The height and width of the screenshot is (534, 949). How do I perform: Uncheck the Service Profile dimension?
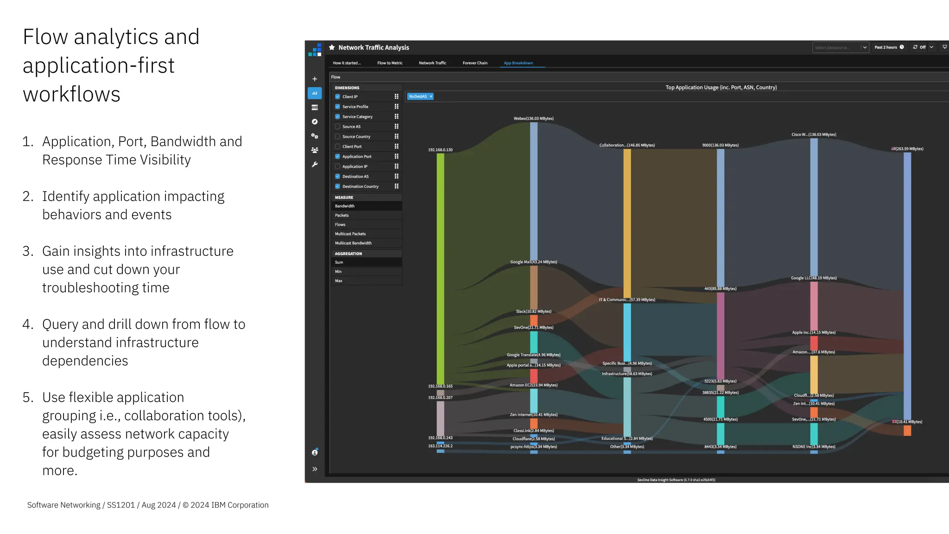click(337, 107)
